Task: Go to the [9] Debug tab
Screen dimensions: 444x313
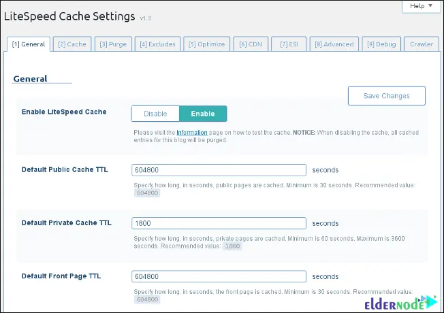Action: tap(381, 44)
